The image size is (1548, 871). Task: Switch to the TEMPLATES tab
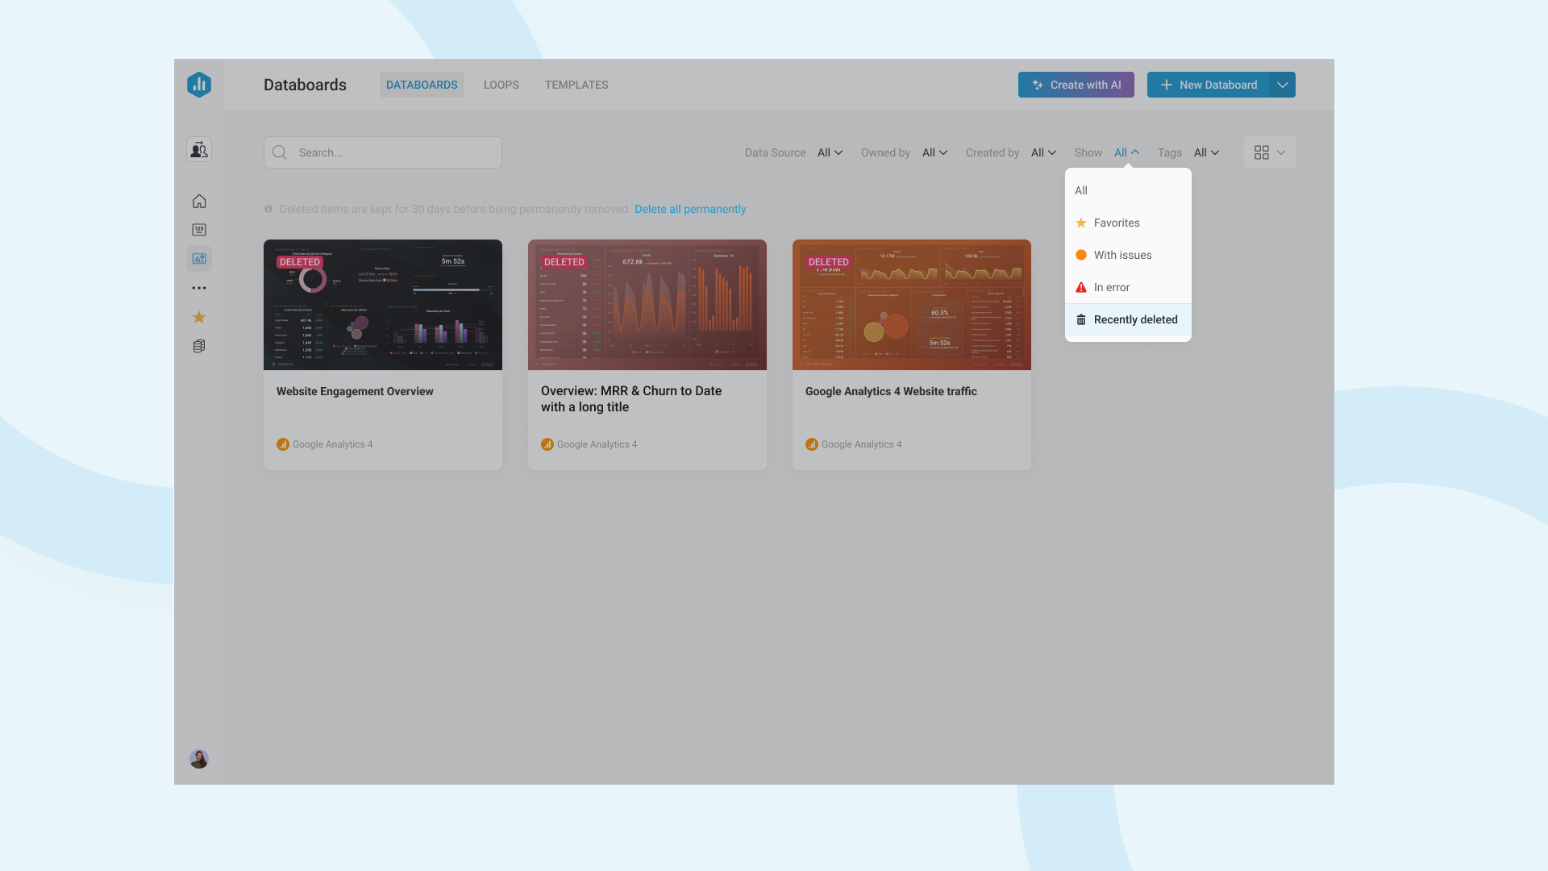[x=575, y=84]
